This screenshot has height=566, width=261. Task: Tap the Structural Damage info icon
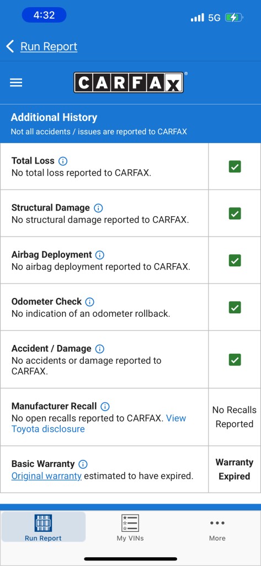[98, 208]
